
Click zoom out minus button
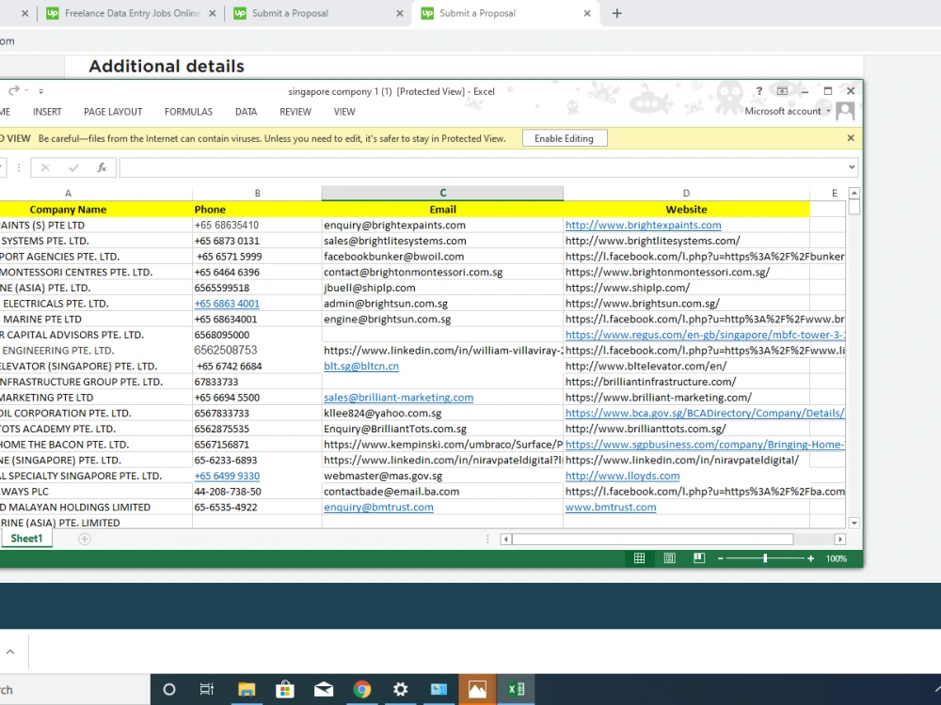(721, 558)
